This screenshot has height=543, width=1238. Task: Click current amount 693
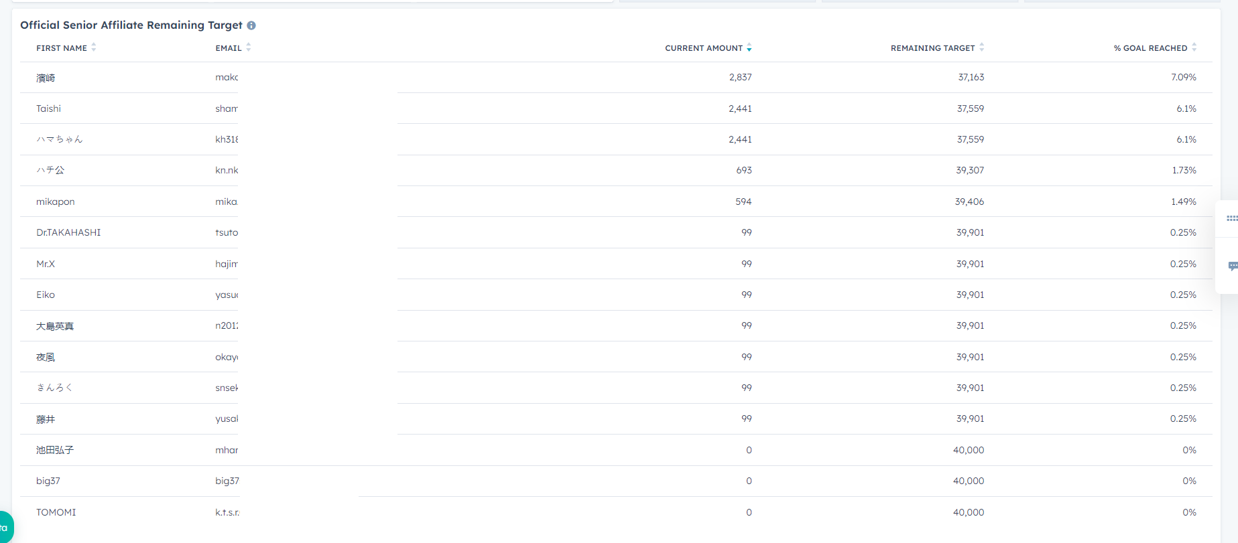pos(744,170)
